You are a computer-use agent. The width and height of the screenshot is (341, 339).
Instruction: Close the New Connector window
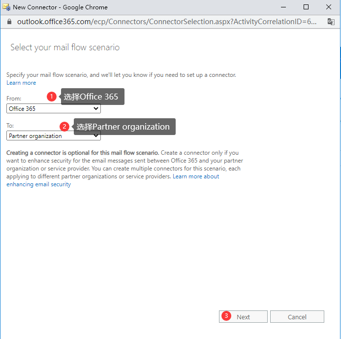coord(329,7)
